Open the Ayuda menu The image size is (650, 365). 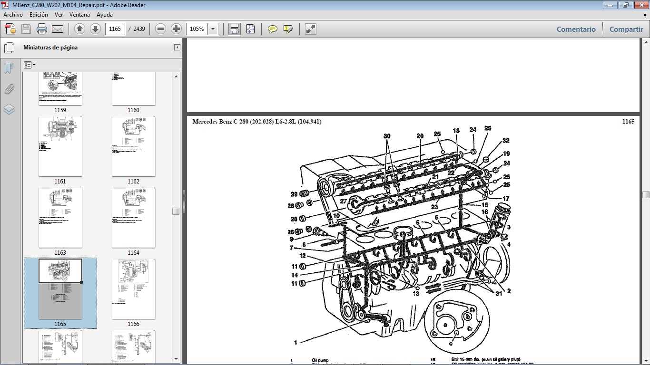[x=105, y=15]
